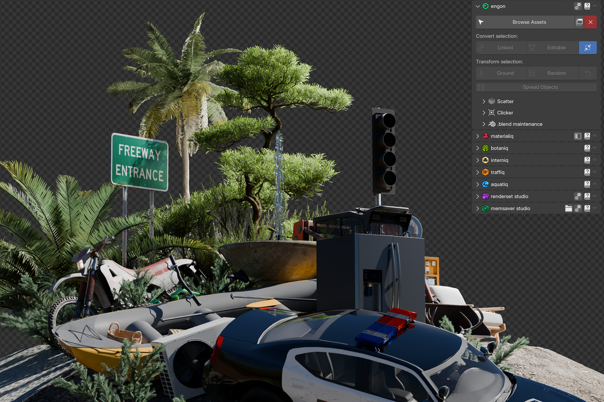This screenshot has height=402, width=604.
Task: Open engon help documentation icon
Action: coord(587,7)
